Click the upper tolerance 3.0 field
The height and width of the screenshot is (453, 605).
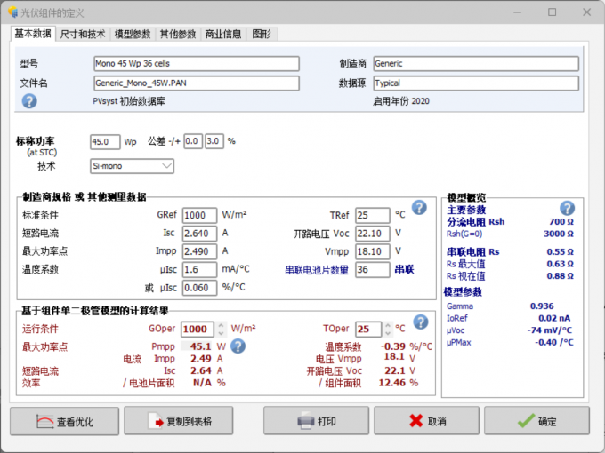tap(214, 141)
